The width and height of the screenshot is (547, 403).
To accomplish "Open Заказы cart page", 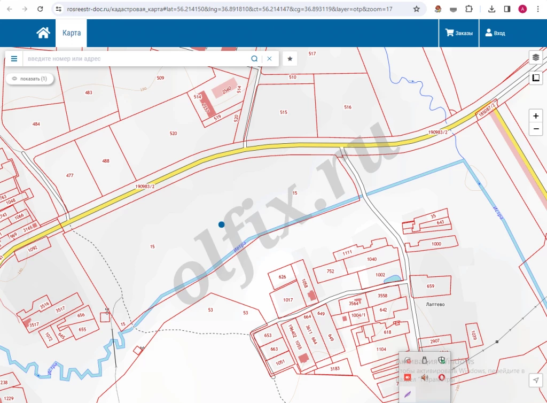I will click(x=459, y=33).
